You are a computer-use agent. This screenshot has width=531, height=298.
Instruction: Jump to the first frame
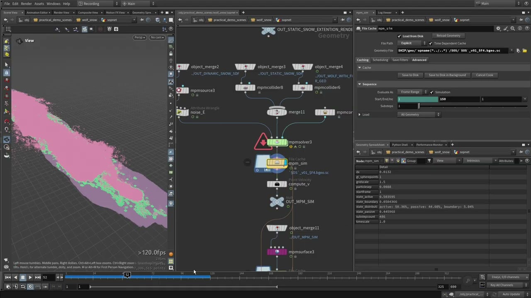(8, 277)
